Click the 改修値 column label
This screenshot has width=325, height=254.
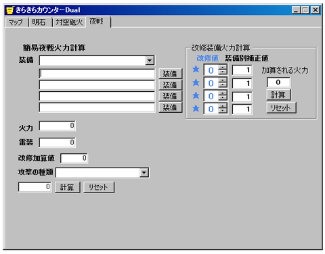click(207, 58)
